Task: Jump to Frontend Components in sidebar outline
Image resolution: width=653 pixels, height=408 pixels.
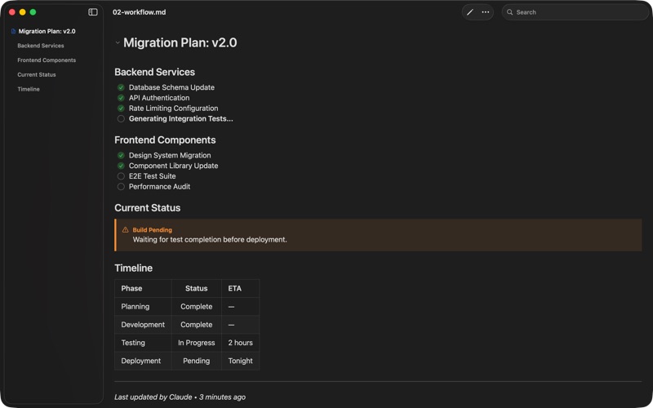Action: point(47,60)
